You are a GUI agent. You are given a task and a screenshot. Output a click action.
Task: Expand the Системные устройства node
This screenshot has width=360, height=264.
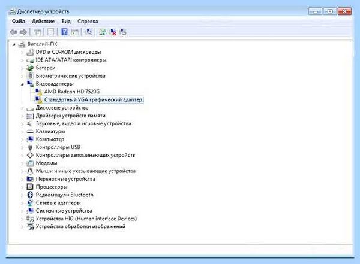(22, 211)
